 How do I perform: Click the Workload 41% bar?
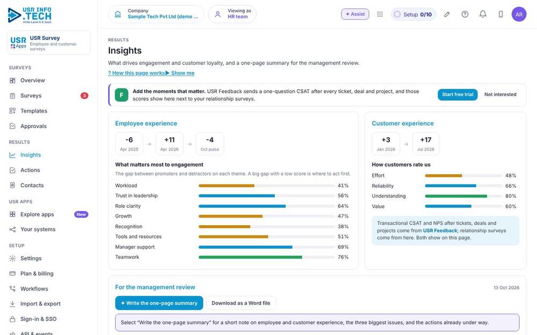(x=266, y=185)
